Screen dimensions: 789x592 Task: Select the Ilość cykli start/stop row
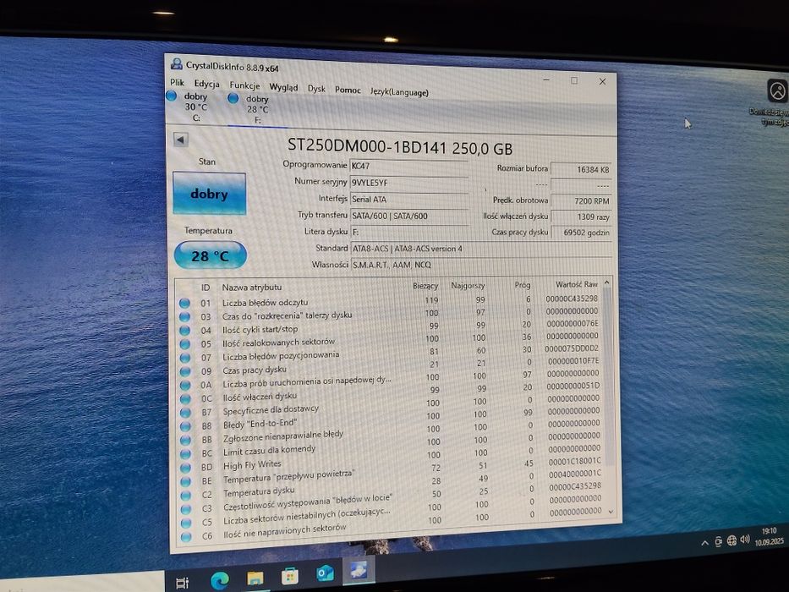[390, 326]
